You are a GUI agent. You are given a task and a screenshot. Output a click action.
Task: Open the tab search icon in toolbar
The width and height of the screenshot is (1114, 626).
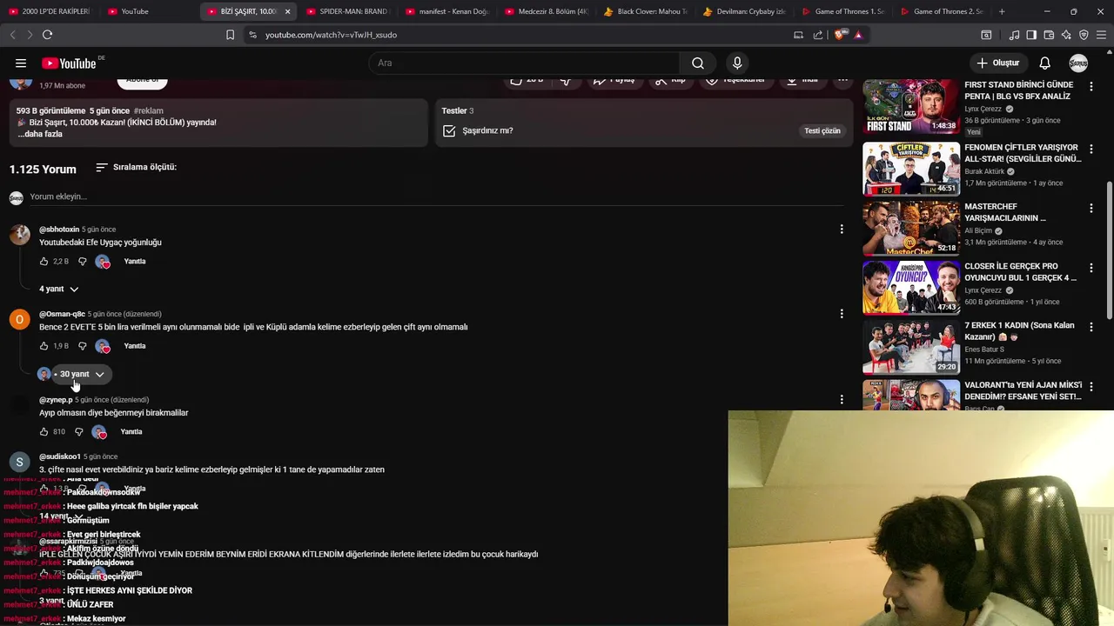(986, 35)
